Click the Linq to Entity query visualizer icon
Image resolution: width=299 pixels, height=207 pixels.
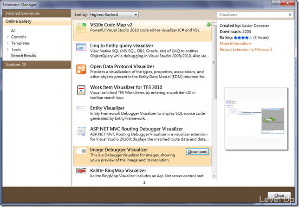pos(81,47)
